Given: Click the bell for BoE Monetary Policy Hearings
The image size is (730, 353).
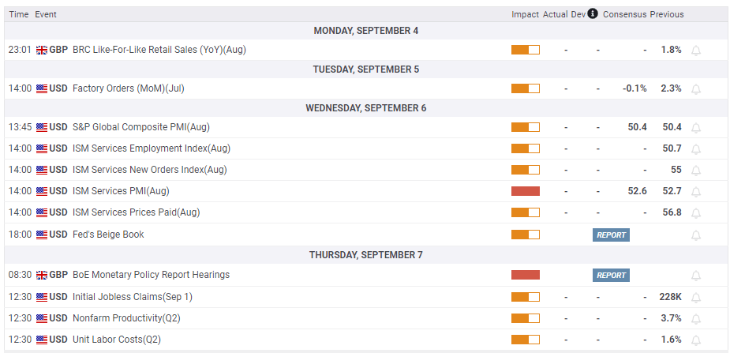Looking at the screenshot, I should pos(696,276).
